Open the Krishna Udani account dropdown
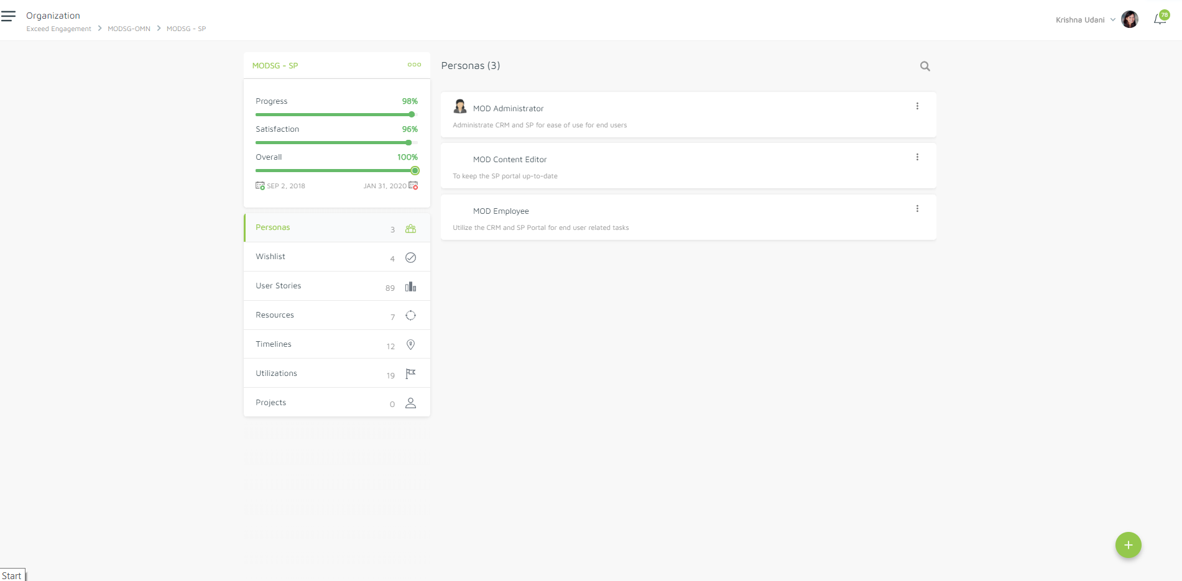This screenshot has width=1182, height=581. (x=1112, y=19)
